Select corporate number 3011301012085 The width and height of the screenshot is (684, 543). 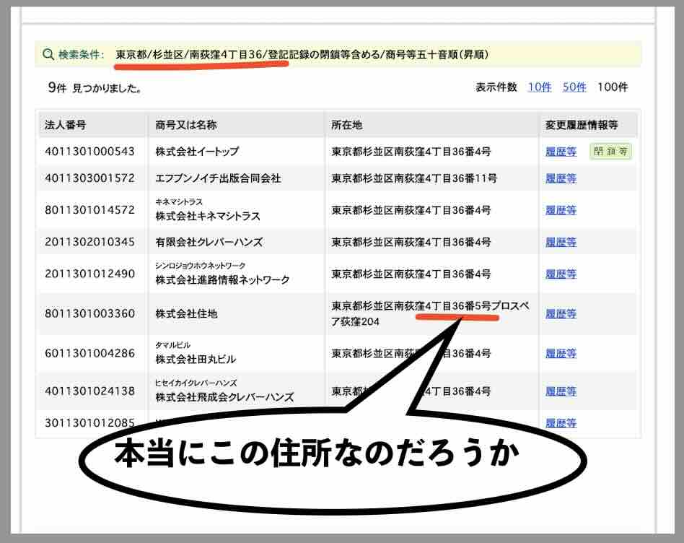(89, 423)
